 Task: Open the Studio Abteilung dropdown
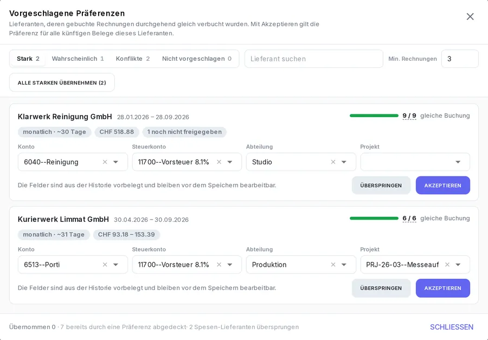(x=344, y=162)
